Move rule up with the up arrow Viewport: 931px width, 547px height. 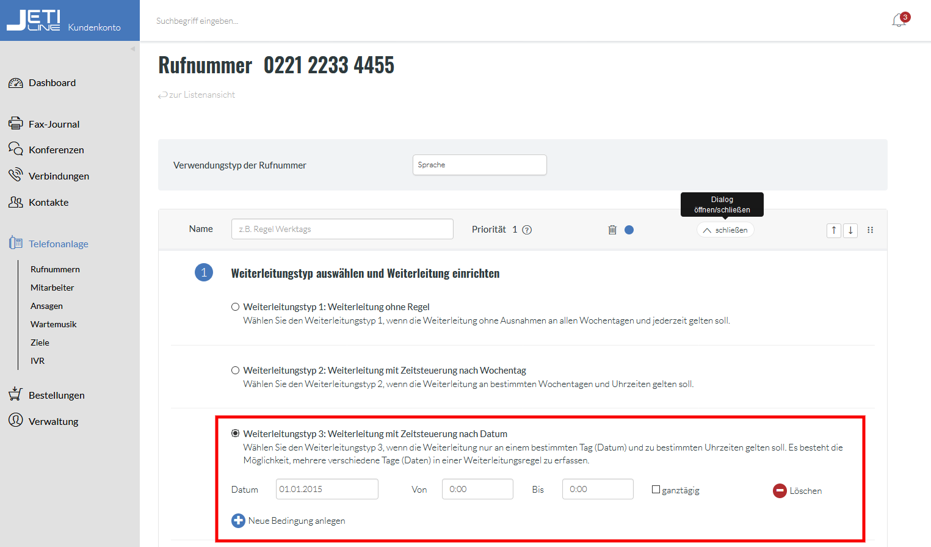click(x=833, y=230)
